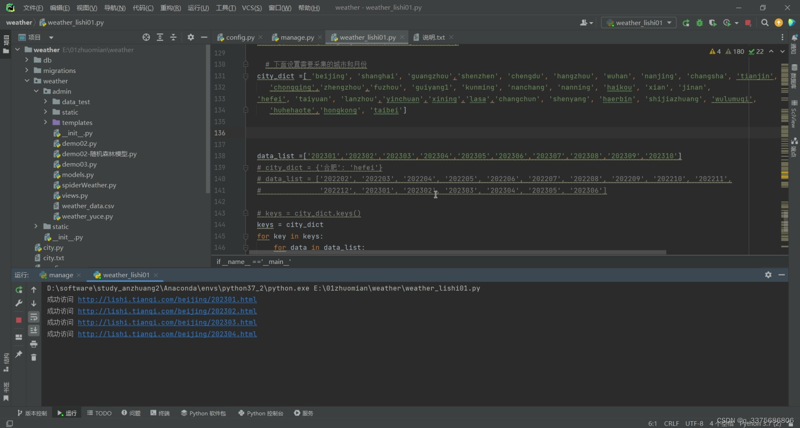Toggle scroll-to-end in the console
Image resolution: width=800 pixels, height=428 pixels.
[x=34, y=330]
